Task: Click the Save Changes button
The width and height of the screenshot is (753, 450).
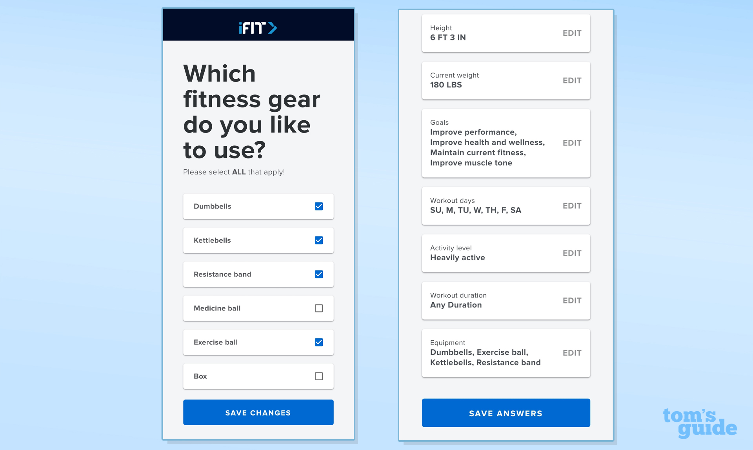Action: 258,412
